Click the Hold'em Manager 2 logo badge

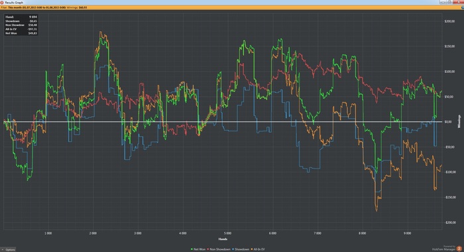(459, 249)
